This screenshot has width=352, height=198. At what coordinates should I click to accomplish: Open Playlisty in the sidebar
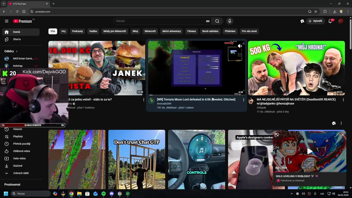[x=21, y=136]
